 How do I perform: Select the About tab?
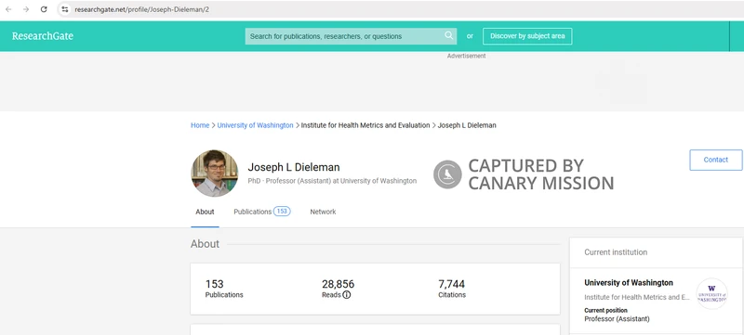[x=205, y=212]
